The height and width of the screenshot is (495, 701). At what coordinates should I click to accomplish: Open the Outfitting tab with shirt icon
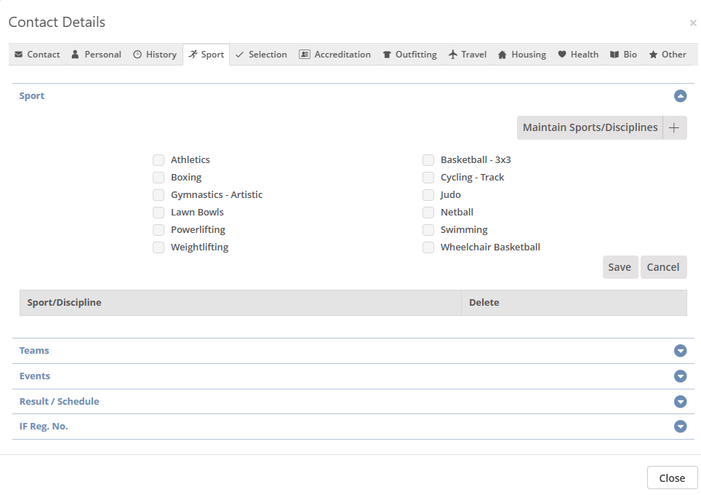pos(409,55)
